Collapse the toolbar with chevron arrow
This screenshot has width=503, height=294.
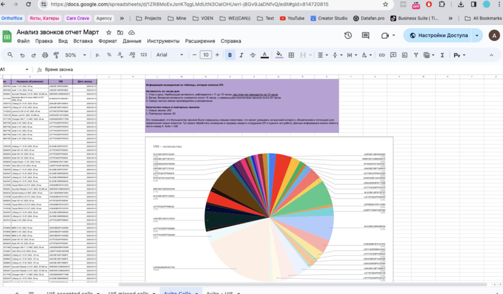(491, 55)
